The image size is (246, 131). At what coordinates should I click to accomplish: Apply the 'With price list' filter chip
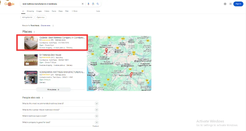click(x=27, y=18)
